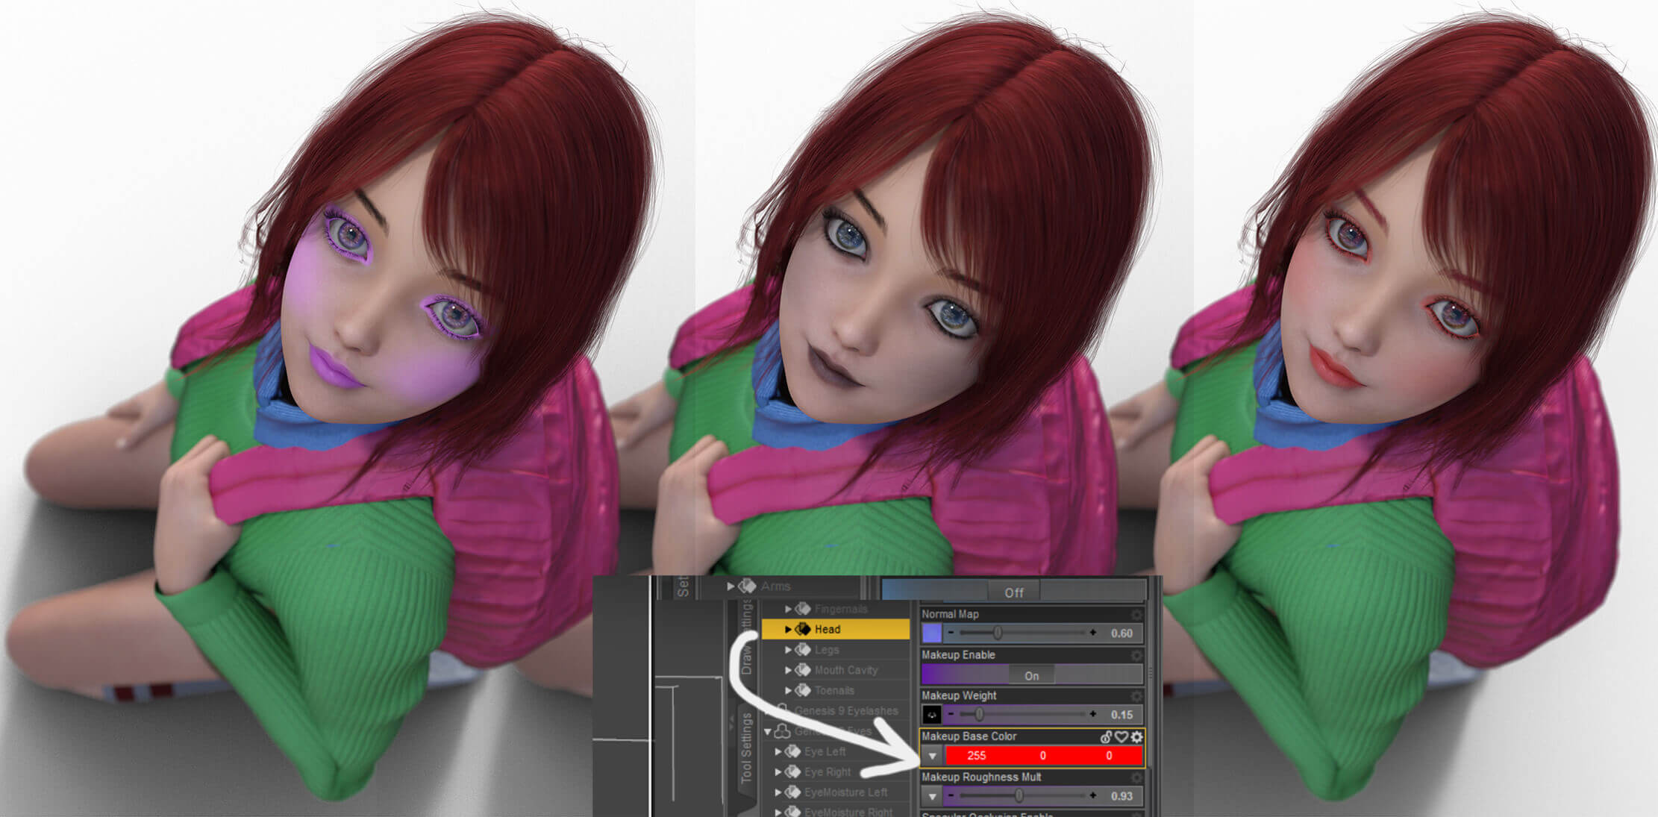Open the Makeup Roughness Mult dropdown arrow
The width and height of the screenshot is (1658, 817).
[932, 796]
